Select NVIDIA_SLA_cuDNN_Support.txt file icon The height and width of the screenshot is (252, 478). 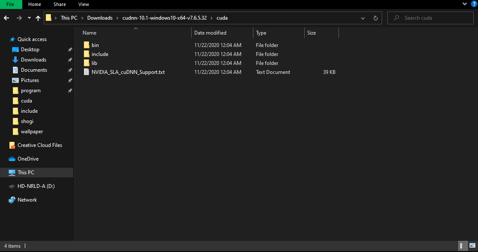[x=86, y=72]
